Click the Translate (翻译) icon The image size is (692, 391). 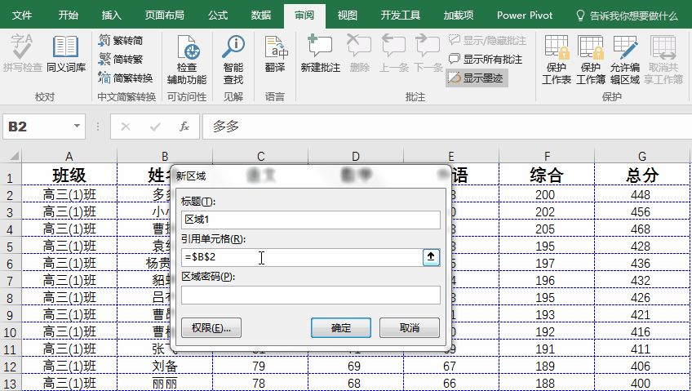click(275, 54)
